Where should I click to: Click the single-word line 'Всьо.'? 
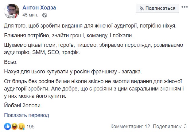(10, 62)
